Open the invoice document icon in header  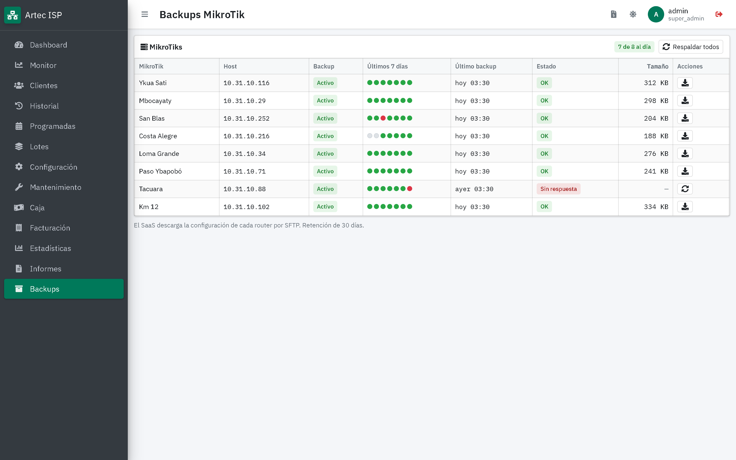tap(613, 14)
